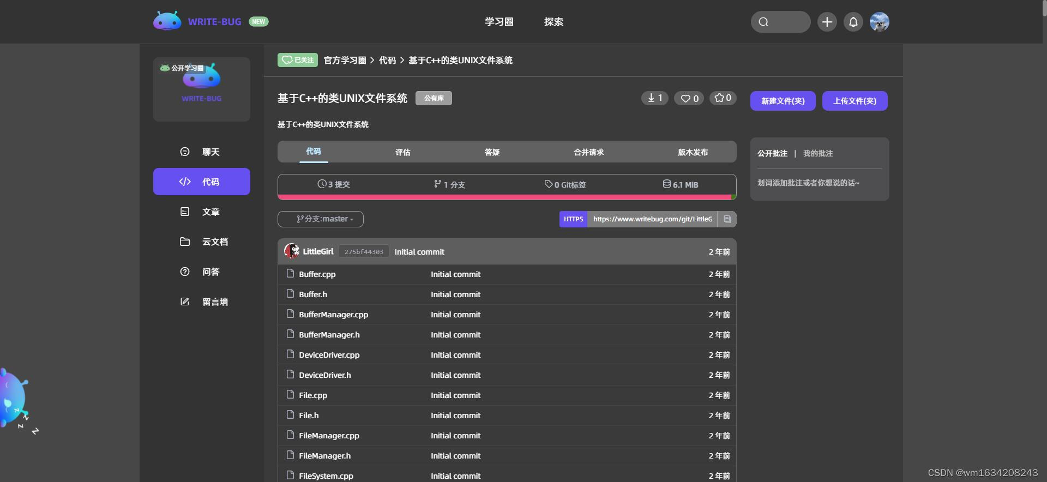Screen dimensions: 1047x482
Task: Toggle the star favorite button
Action: click(723, 98)
